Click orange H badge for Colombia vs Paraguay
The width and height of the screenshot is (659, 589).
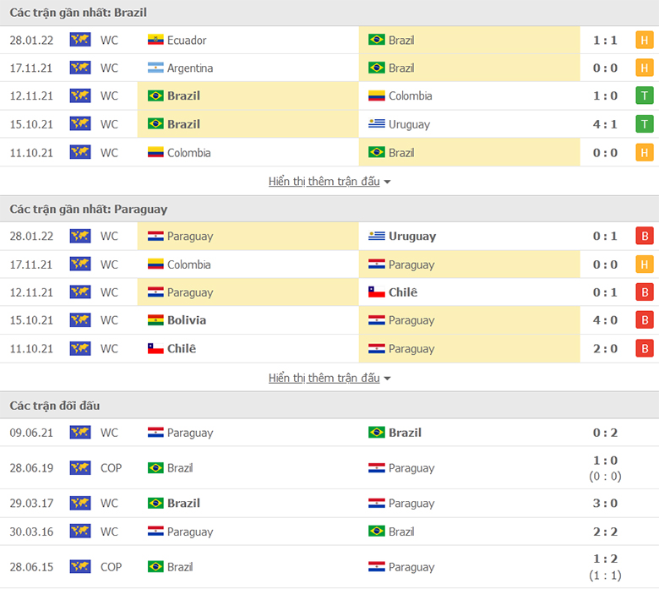coord(645,265)
